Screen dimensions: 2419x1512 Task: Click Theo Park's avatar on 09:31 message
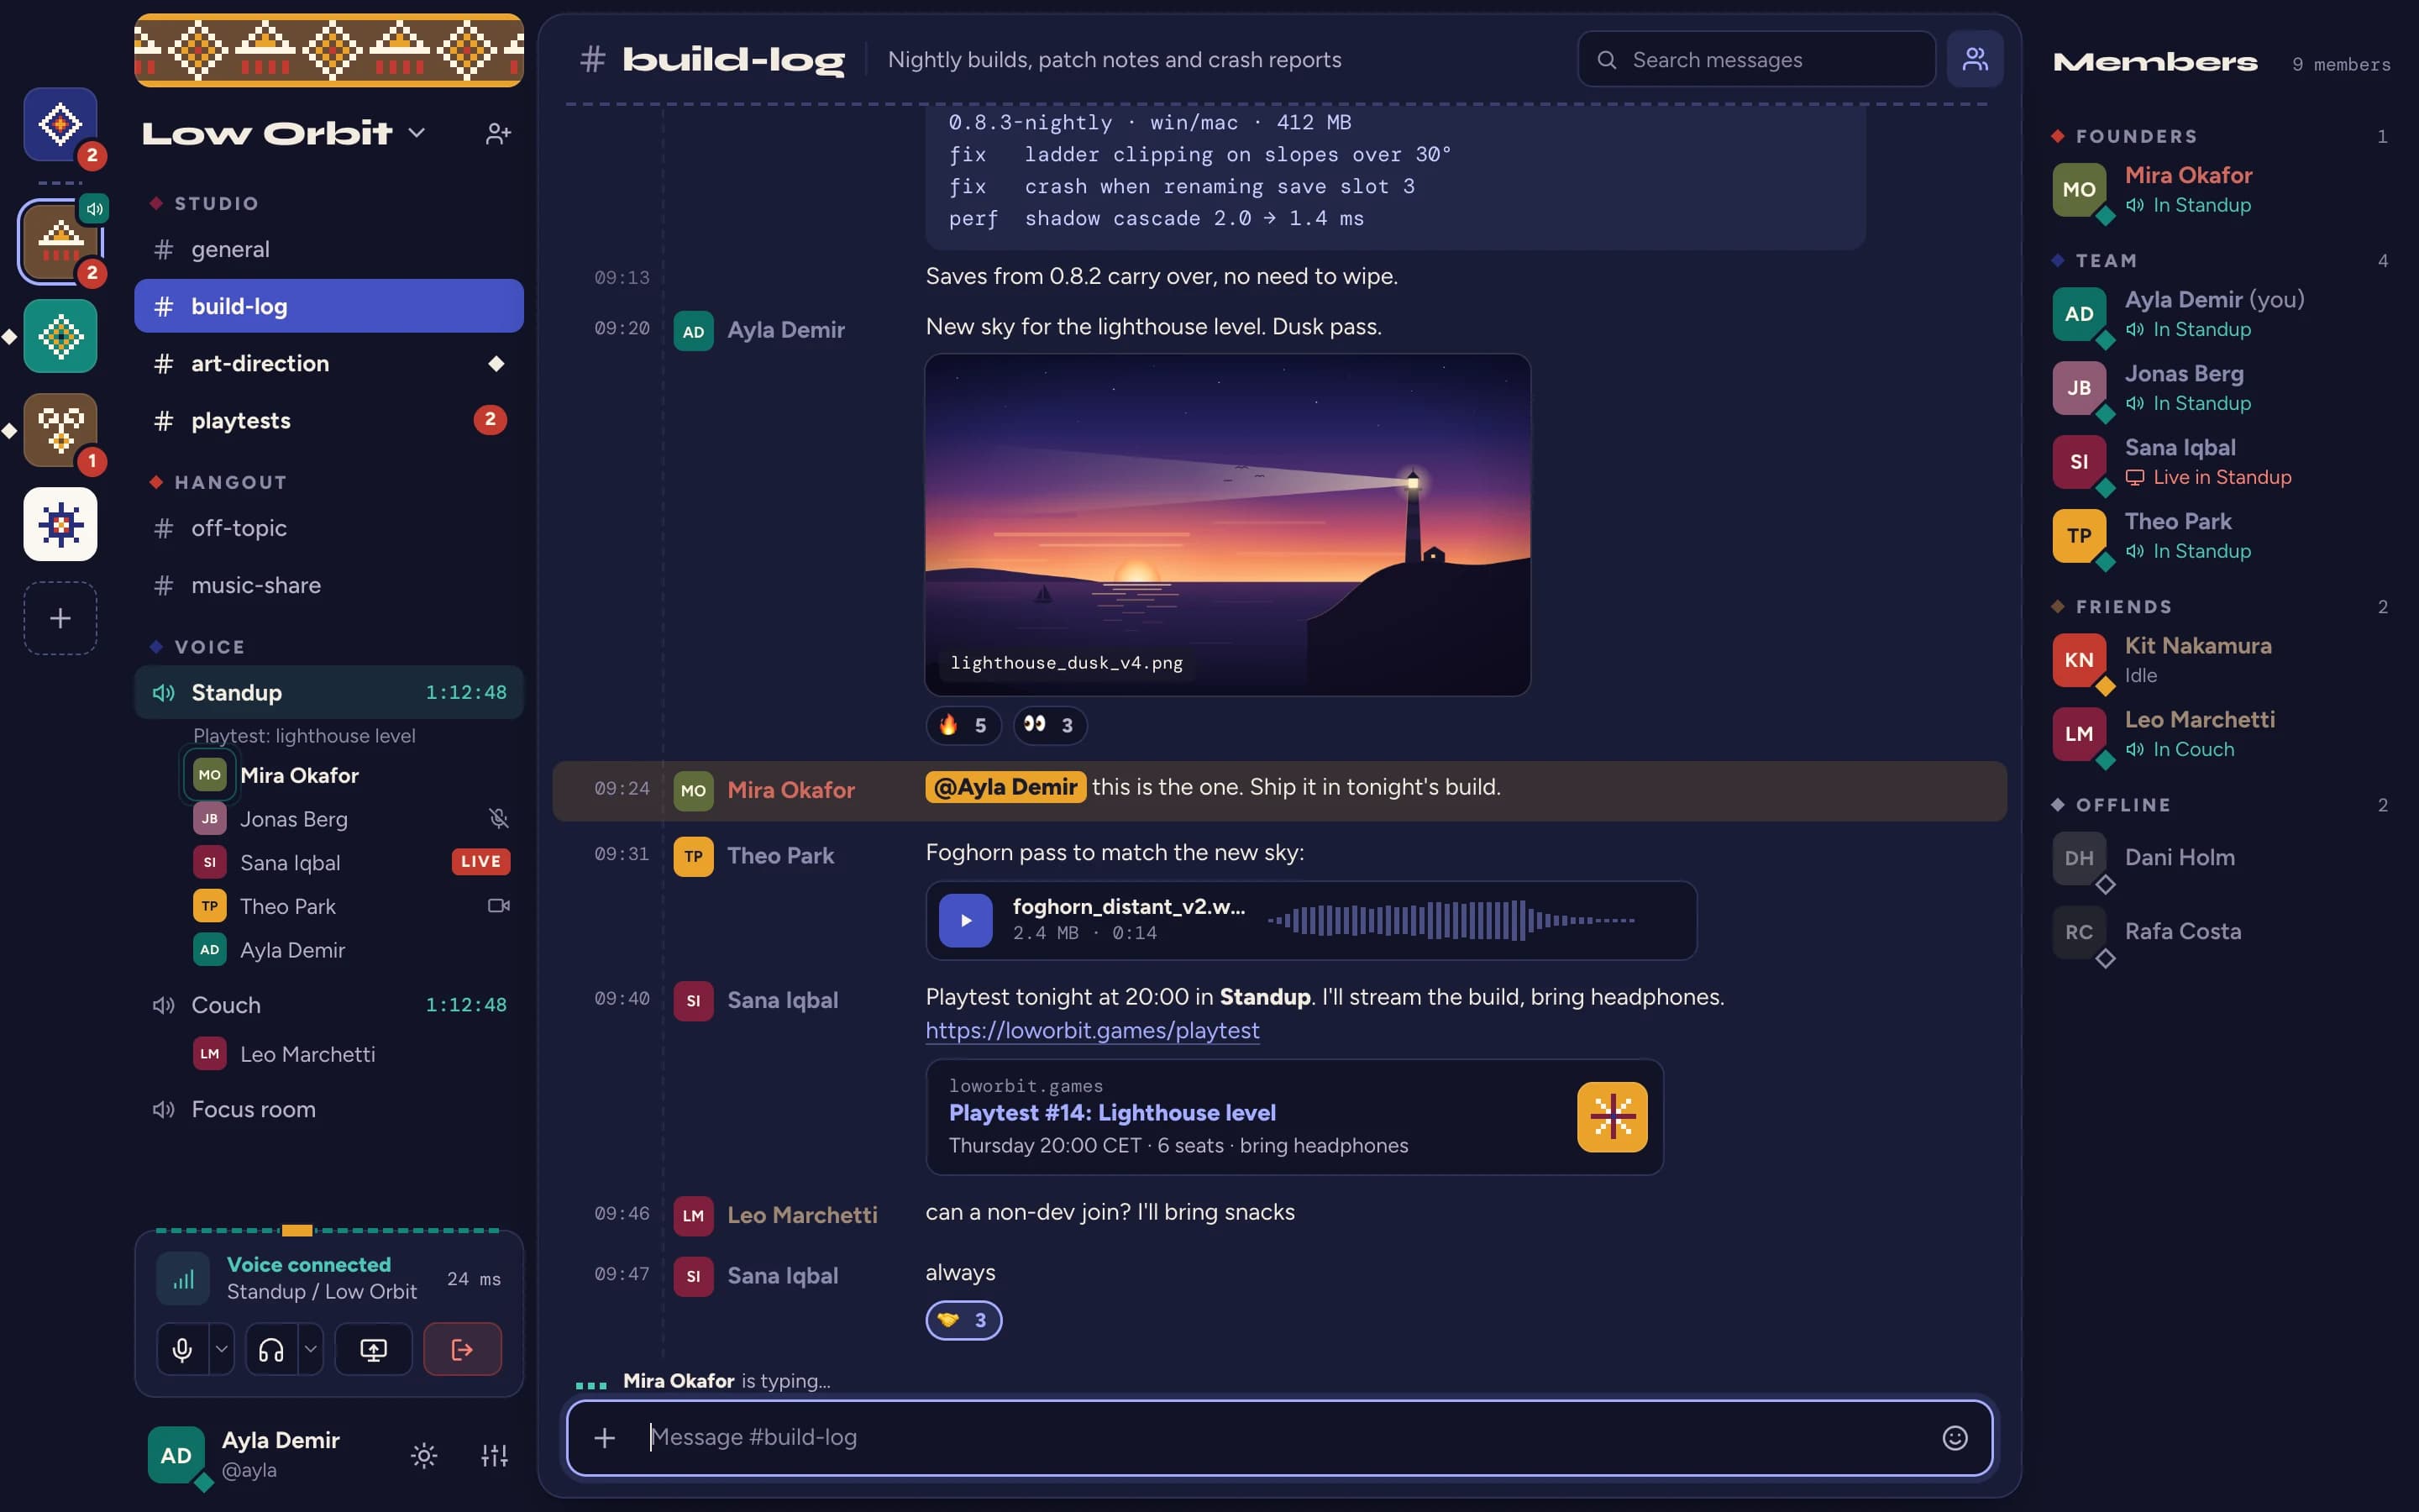(x=693, y=856)
